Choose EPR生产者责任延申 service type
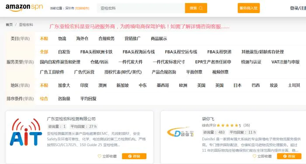 click(x=213, y=62)
